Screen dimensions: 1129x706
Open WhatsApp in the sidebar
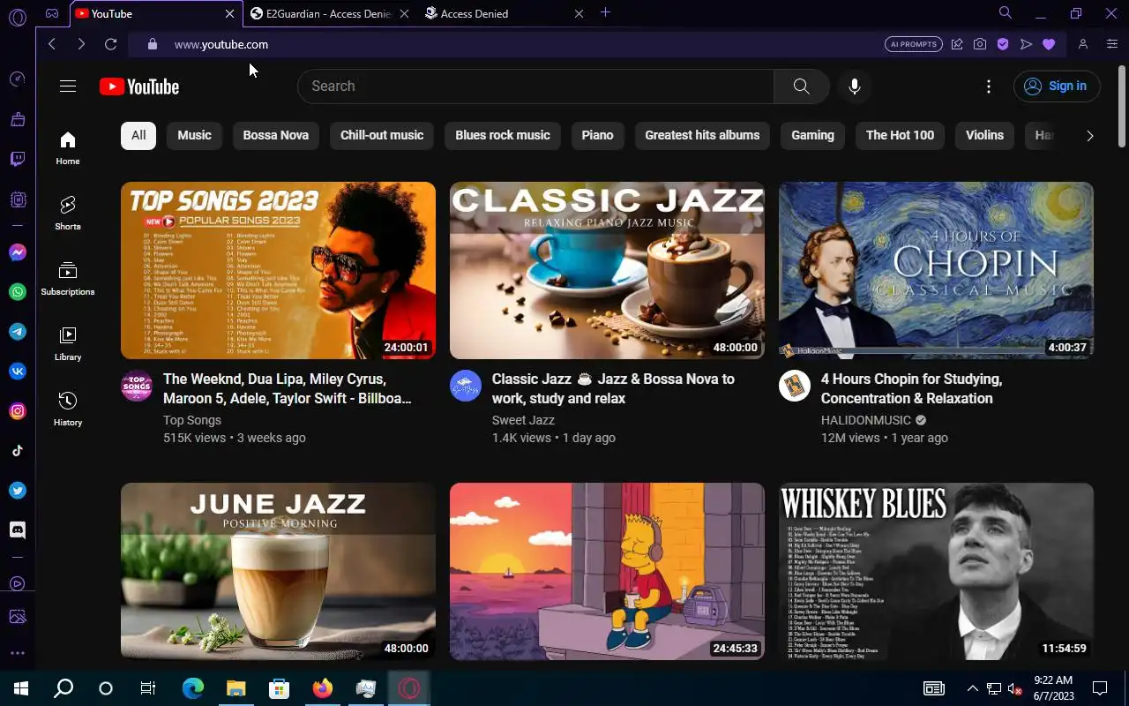point(18,292)
